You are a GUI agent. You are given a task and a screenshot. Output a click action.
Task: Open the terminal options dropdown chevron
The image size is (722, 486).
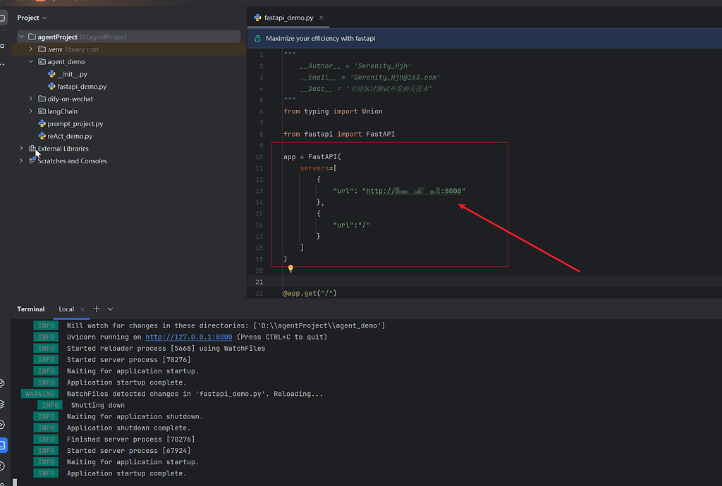tap(111, 309)
